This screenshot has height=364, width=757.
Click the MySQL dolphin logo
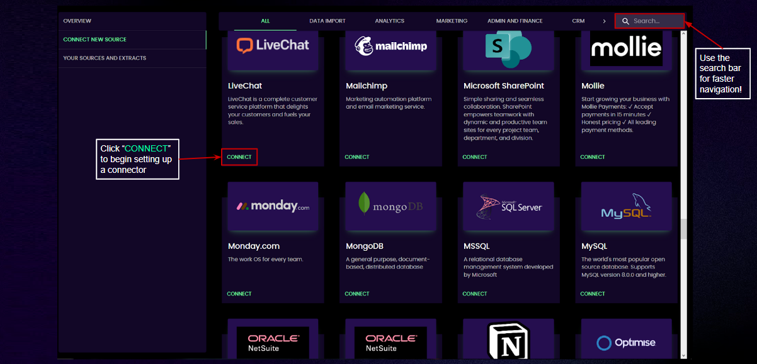pos(626,206)
